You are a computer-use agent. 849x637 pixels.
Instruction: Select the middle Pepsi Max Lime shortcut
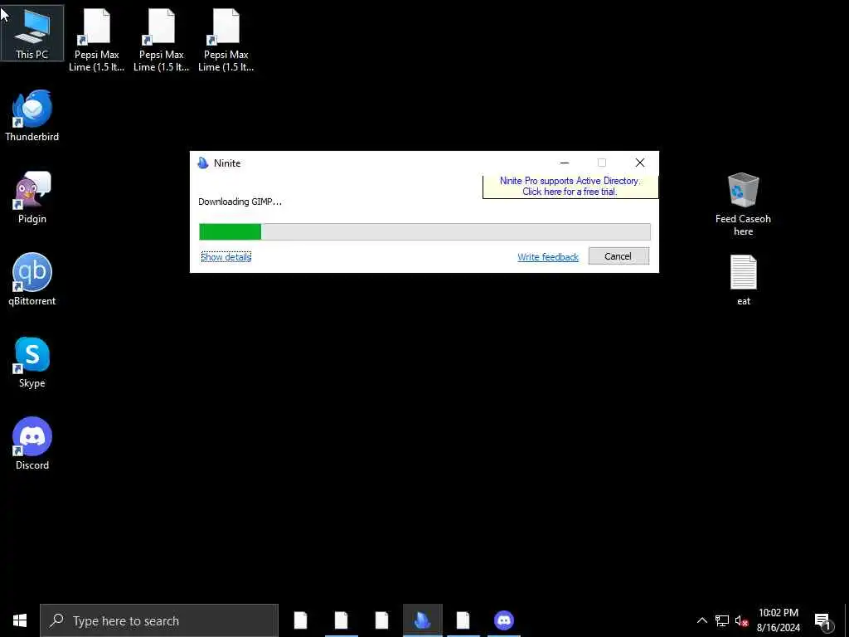pyautogui.click(x=162, y=40)
